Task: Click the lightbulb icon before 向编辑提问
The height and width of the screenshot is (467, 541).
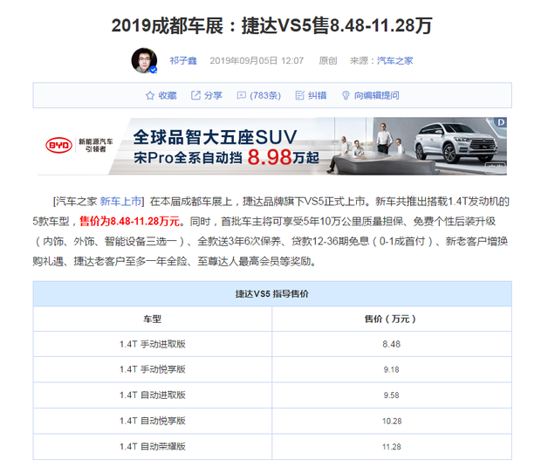Action: click(x=346, y=95)
